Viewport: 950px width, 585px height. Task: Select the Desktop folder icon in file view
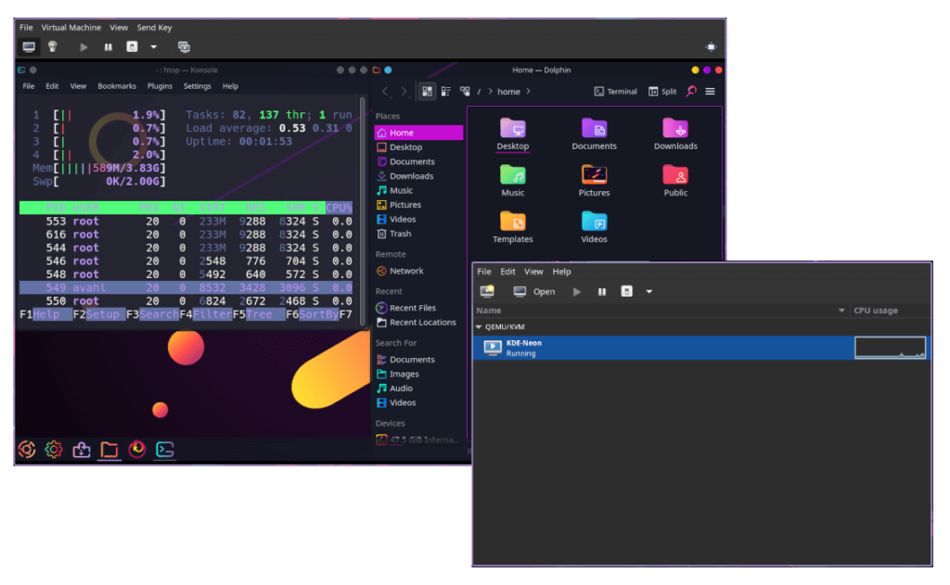click(512, 134)
